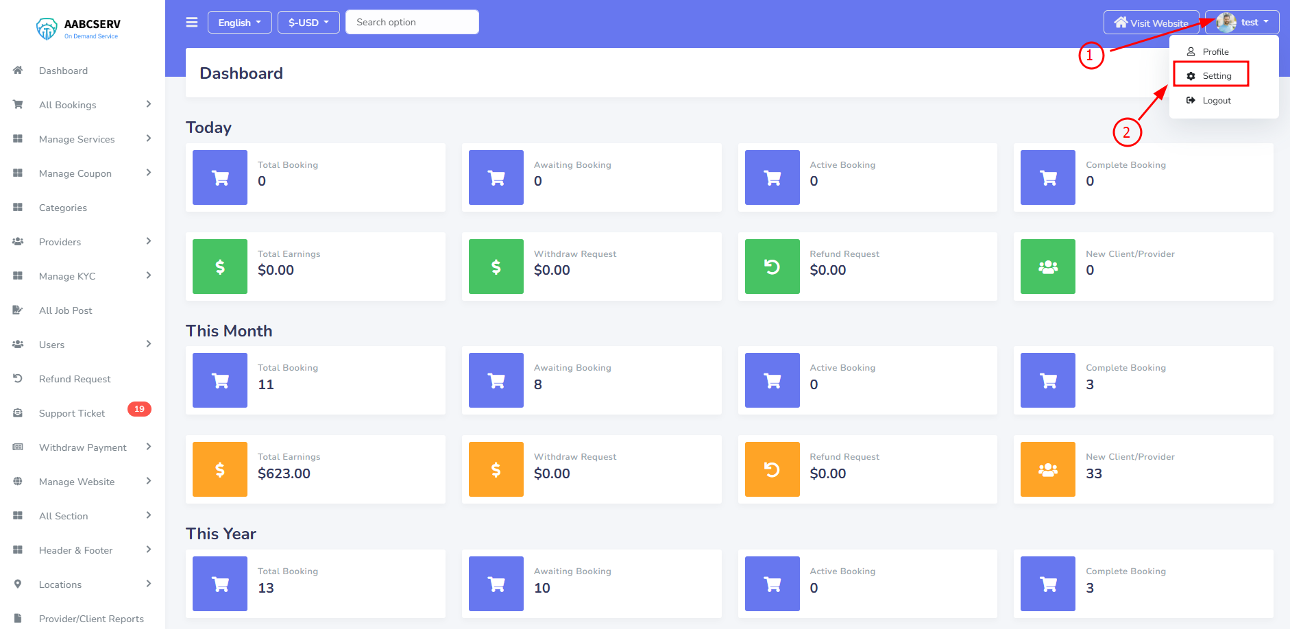Open the English language dropdown
The height and width of the screenshot is (629, 1290).
coord(239,23)
